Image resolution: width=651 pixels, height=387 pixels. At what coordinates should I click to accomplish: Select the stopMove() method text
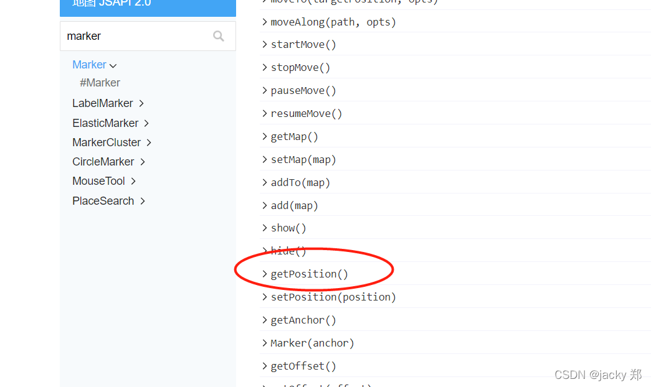[x=301, y=68]
